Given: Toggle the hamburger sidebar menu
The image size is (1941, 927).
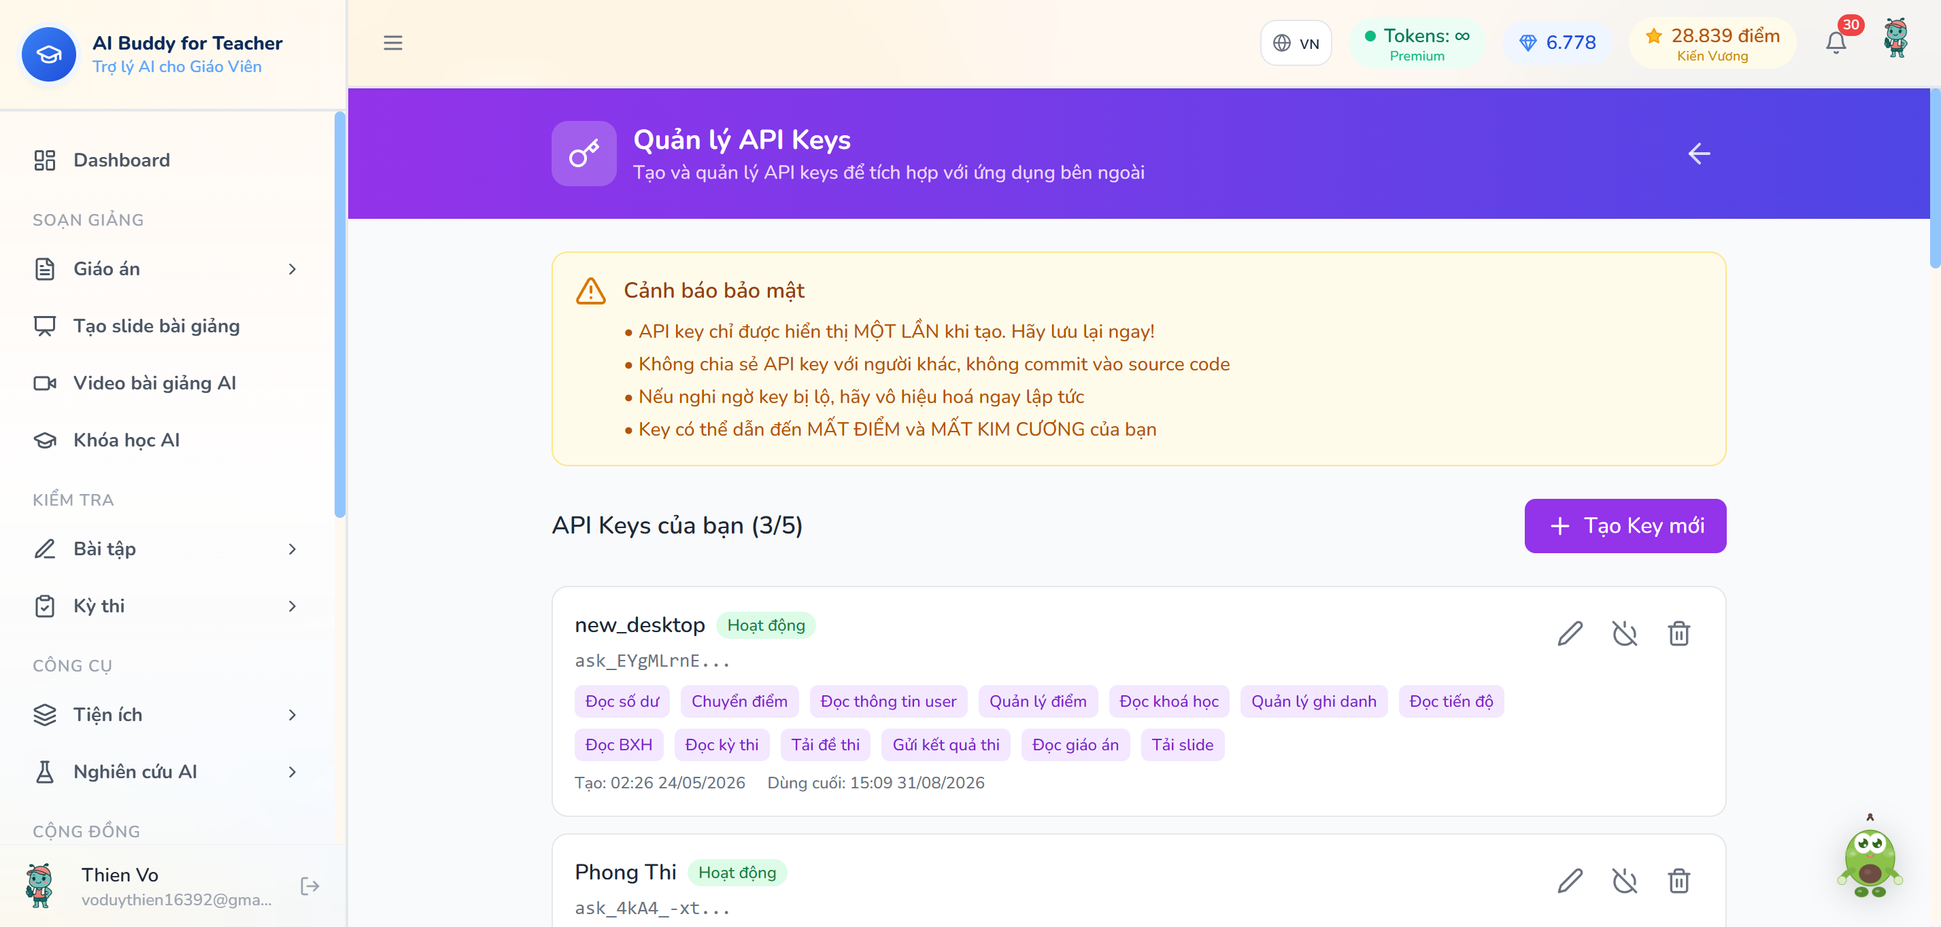Looking at the screenshot, I should click(392, 43).
